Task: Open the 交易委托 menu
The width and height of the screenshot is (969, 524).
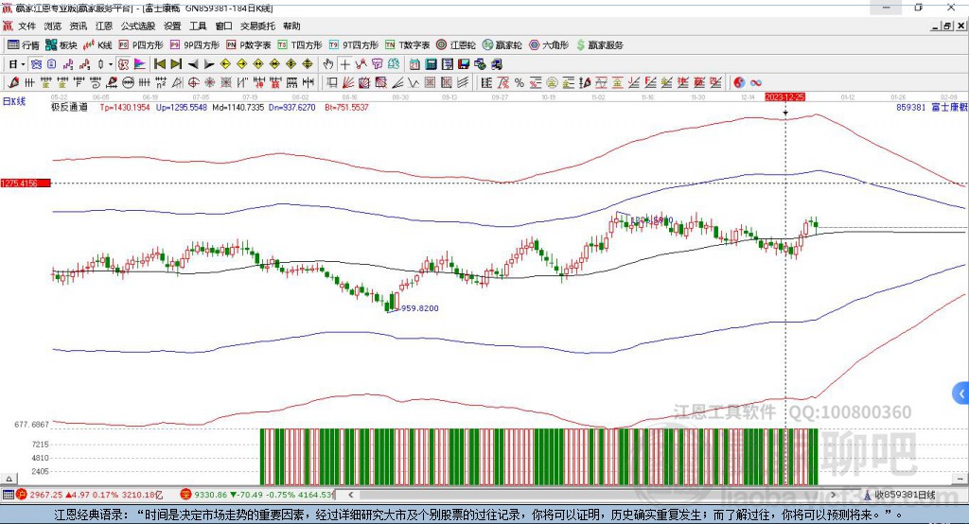Action: 257,26
